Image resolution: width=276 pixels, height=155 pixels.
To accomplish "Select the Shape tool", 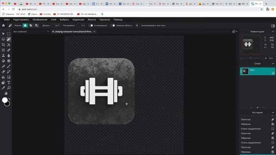I will (x=3, y=83).
